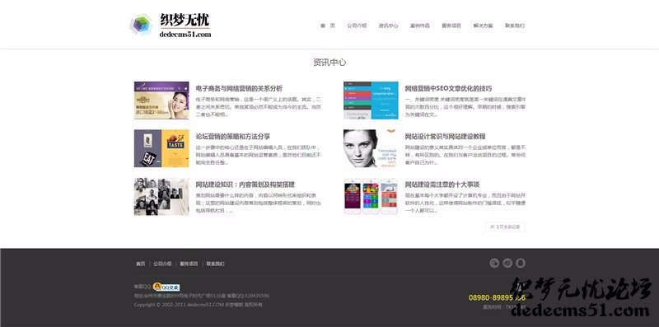
Task: Click the excerpt starting 电子商务和网络营销
Action: 259,107
